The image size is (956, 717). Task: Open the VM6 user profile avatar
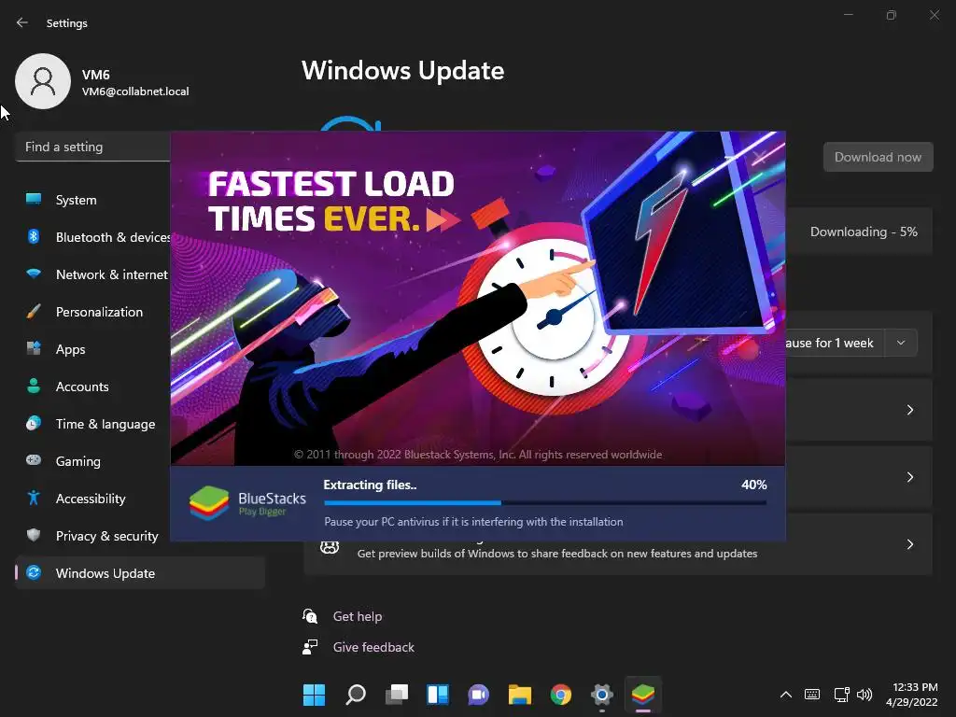(43, 81)
